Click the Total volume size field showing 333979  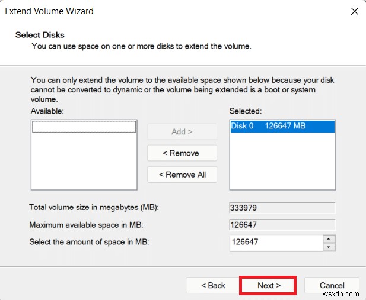point(282,208)
